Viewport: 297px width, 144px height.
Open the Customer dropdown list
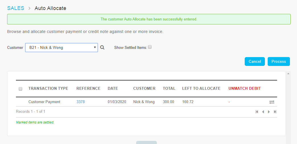(x=62, y=47)
